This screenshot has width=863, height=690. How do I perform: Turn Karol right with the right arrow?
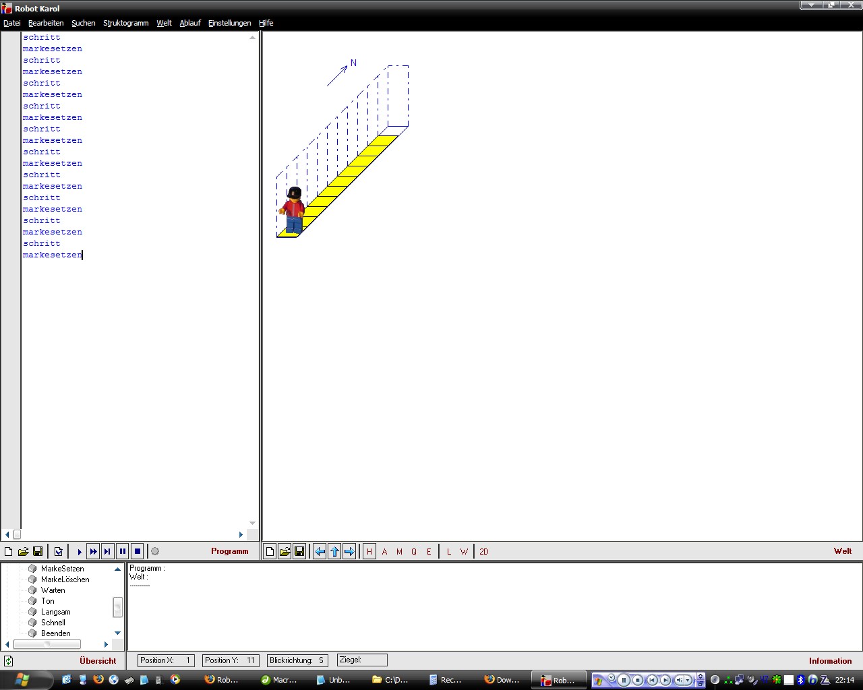(x=349, y=551)
